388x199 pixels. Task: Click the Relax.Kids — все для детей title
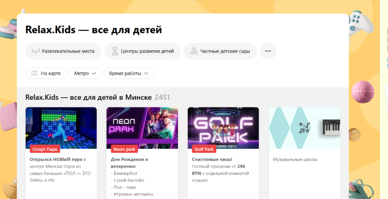93,30
